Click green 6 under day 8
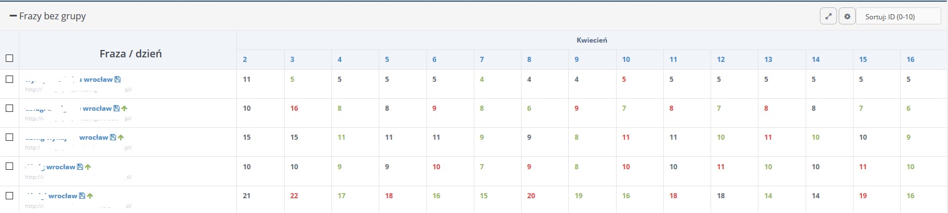The height and width of the screenshot is (213, 948). pyautogui.click(x=529, y=108)
